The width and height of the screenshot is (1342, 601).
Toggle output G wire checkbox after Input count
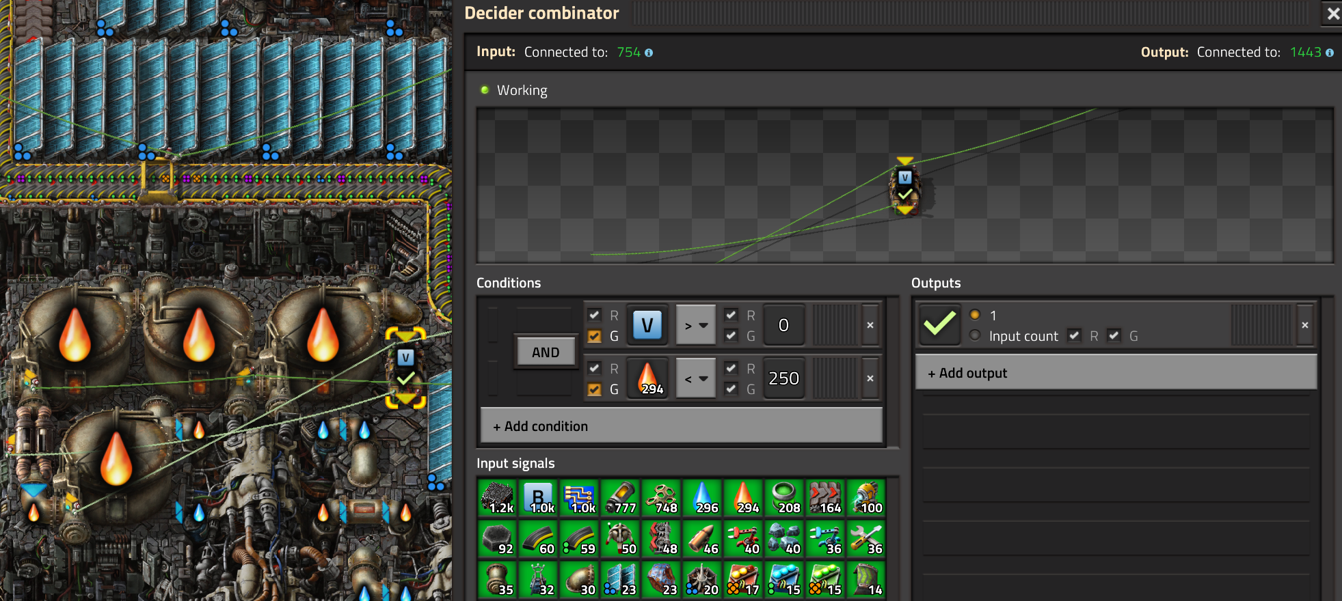coord(1114,335)
